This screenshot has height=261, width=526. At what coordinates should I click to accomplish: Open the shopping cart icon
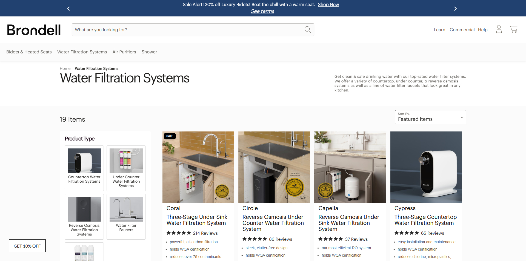coord(513,29)
